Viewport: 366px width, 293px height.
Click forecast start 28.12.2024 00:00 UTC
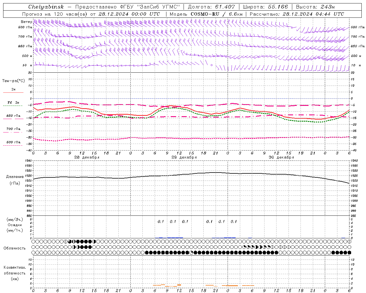click(129, 14)
